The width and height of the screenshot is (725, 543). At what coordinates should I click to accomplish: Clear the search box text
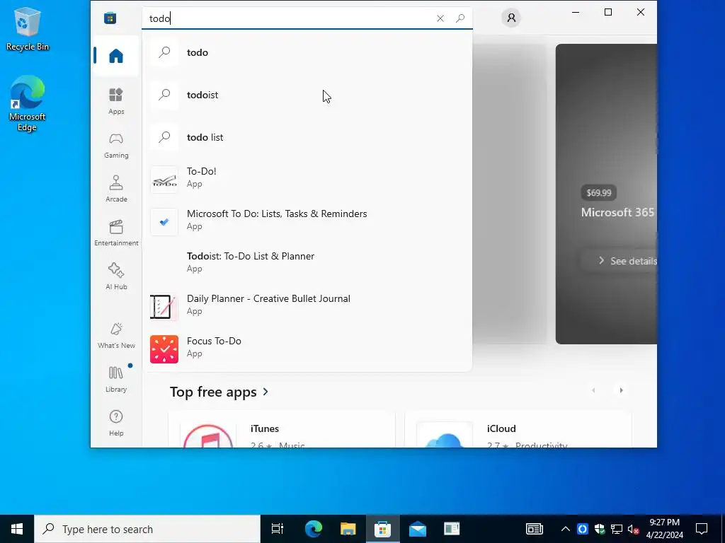[440, 18]
